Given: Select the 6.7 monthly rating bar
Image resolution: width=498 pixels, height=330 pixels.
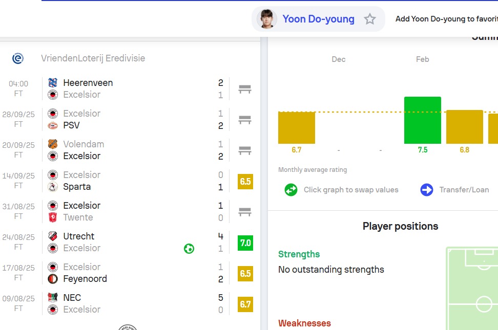Looking at the screenshot, I should click(296, 127).
